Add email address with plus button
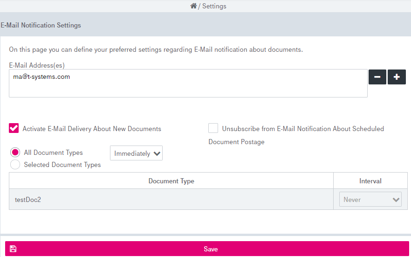The height and width of the screenshot is (257, 411). point(397,77)
